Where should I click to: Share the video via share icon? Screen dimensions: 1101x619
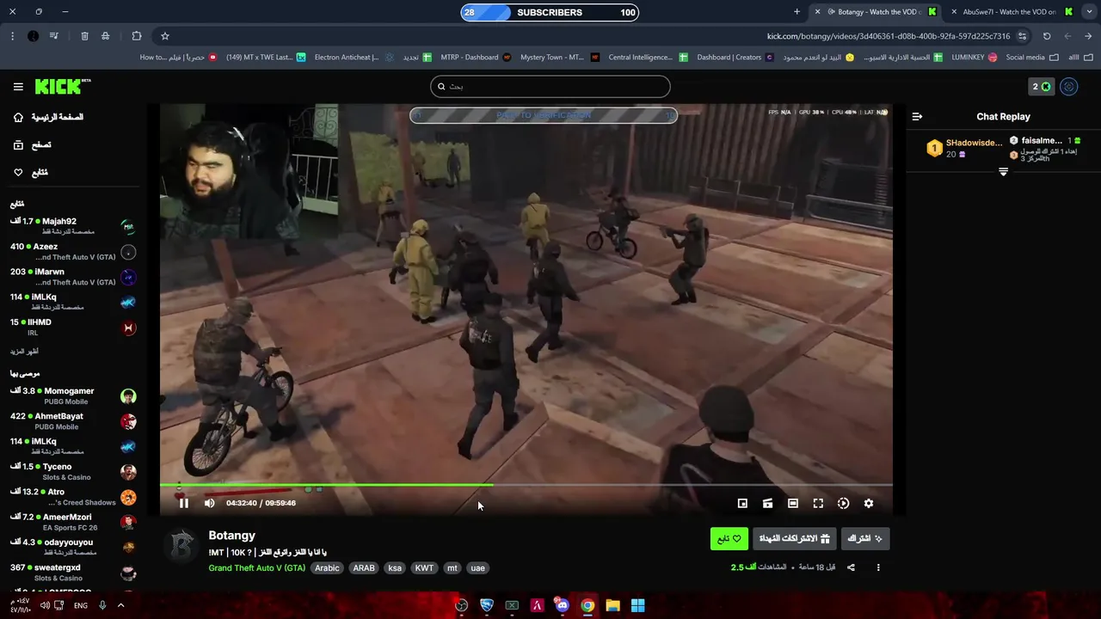851,567
